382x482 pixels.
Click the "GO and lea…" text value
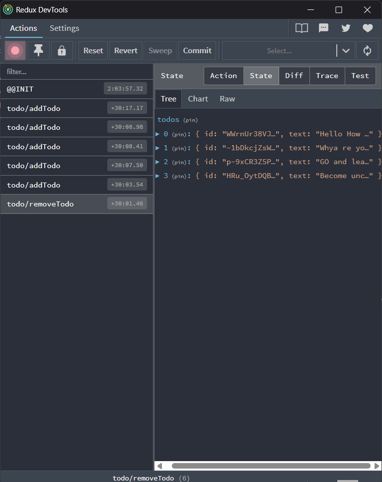(x=344, y=162)
